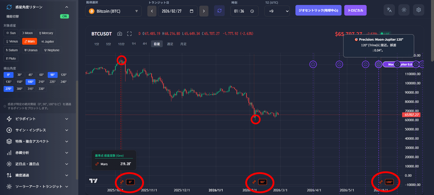Switch to the 5分 timeframe tab
The image size is (434, 195).
109,44
